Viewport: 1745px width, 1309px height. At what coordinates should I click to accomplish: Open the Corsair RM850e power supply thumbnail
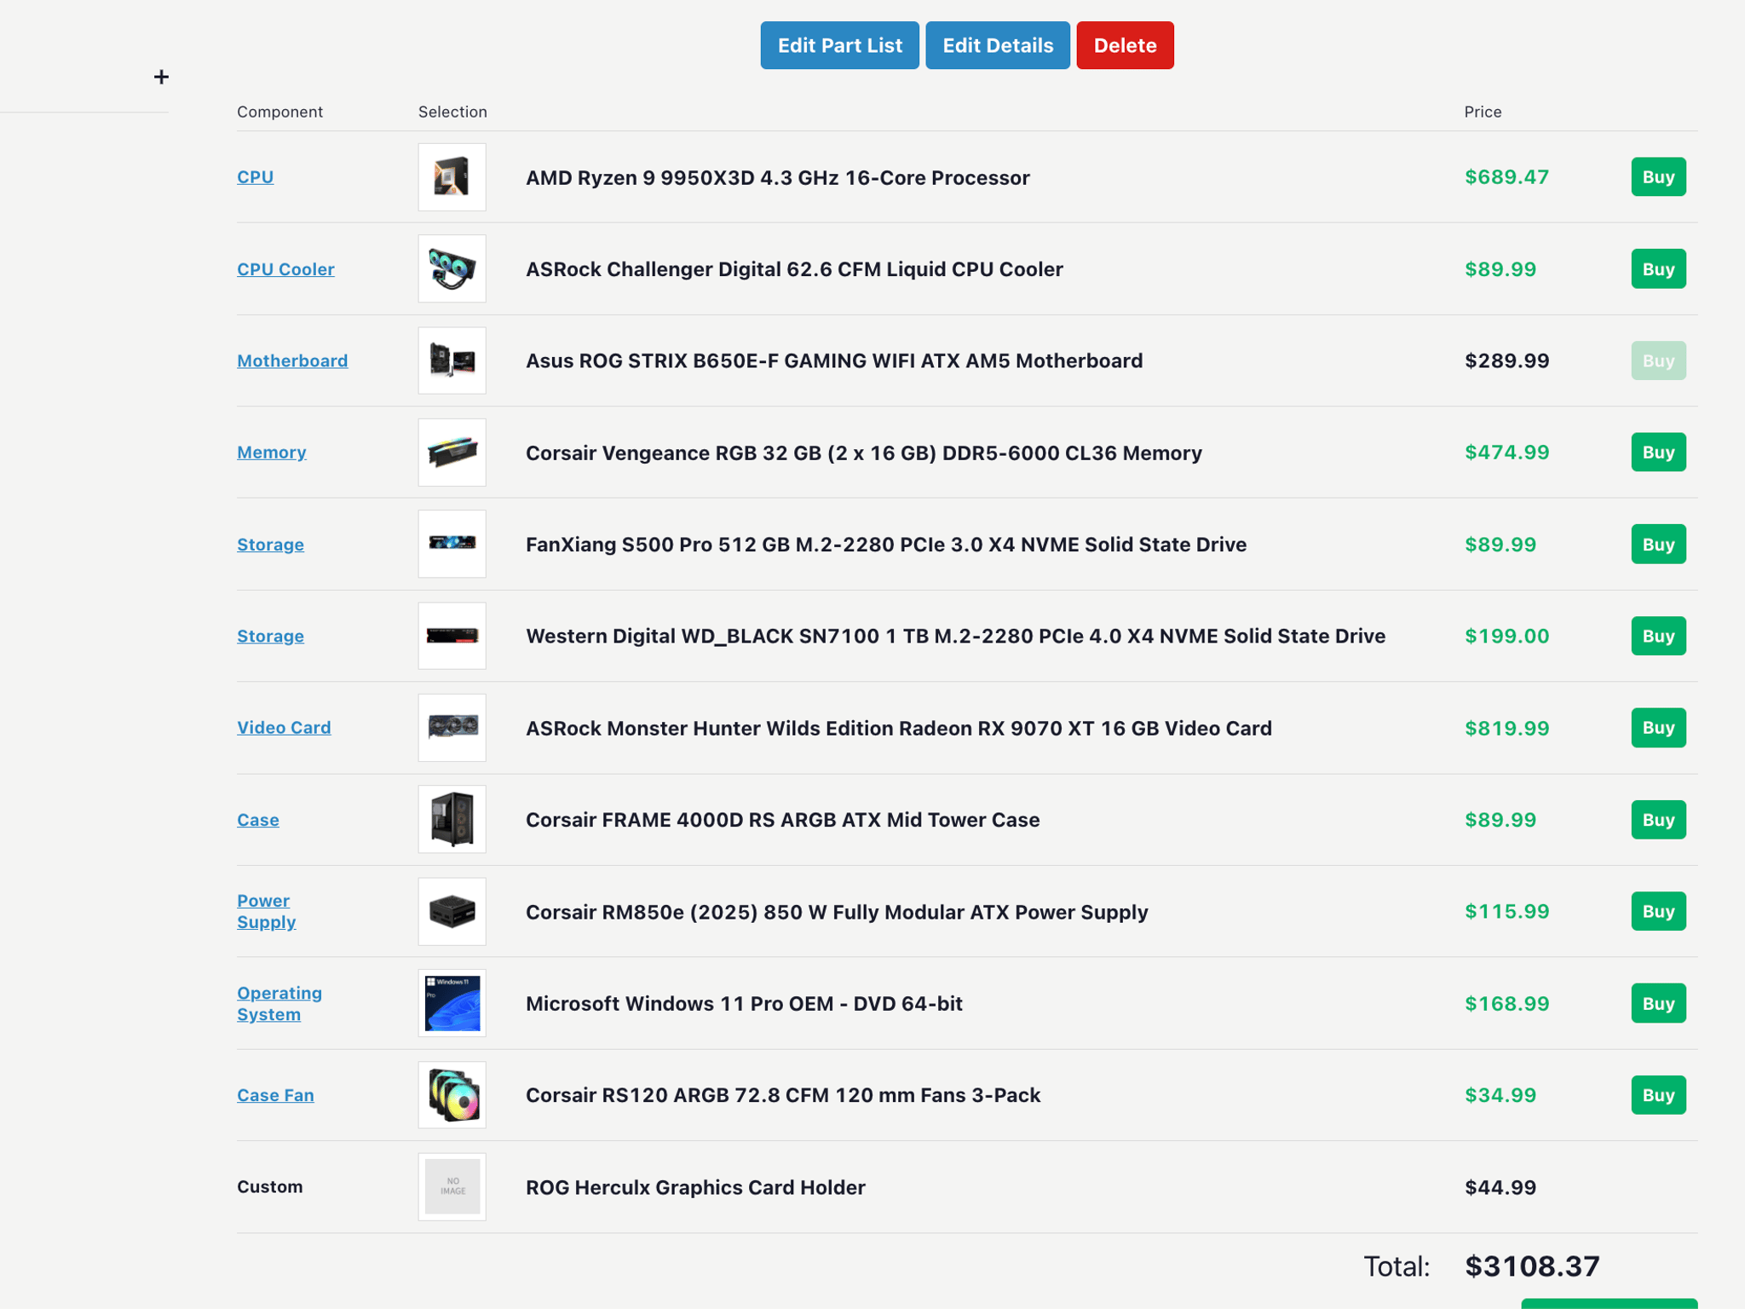pos(452,911)
